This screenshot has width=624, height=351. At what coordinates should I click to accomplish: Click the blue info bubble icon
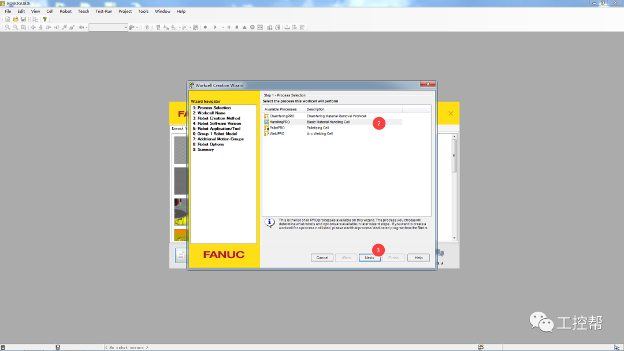270,223
